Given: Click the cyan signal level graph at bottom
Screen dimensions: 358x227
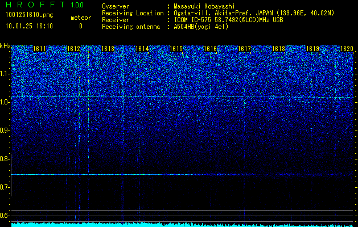Looking at the screenshot, I should click(182, 225).
